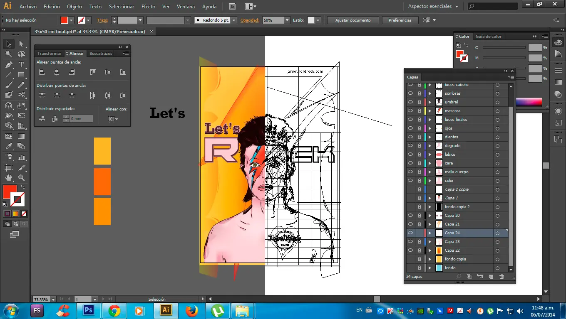The height and width of the screenshot is (319, 566).
Task: Open Firefox from the taskbar
Action: [191, 310]
